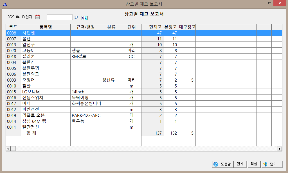288x173 pixels.
Task: Click the 3M걸로 spec cell
Action: tap(85, 56)
